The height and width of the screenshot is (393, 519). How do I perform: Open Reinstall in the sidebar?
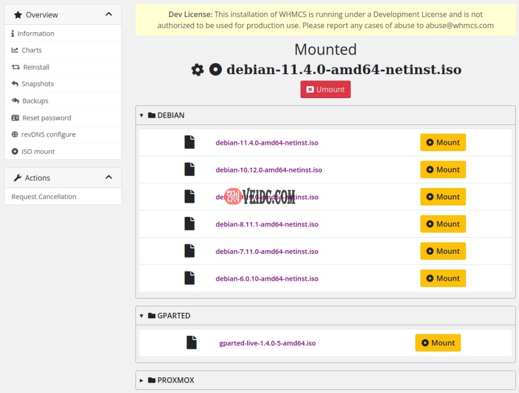(x=63, y=67)
